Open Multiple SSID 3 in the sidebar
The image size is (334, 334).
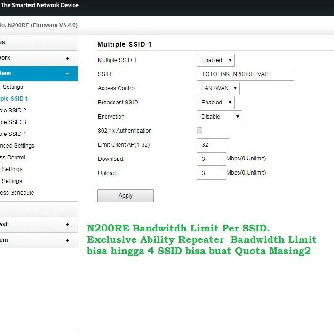click(x=13, y=122)
